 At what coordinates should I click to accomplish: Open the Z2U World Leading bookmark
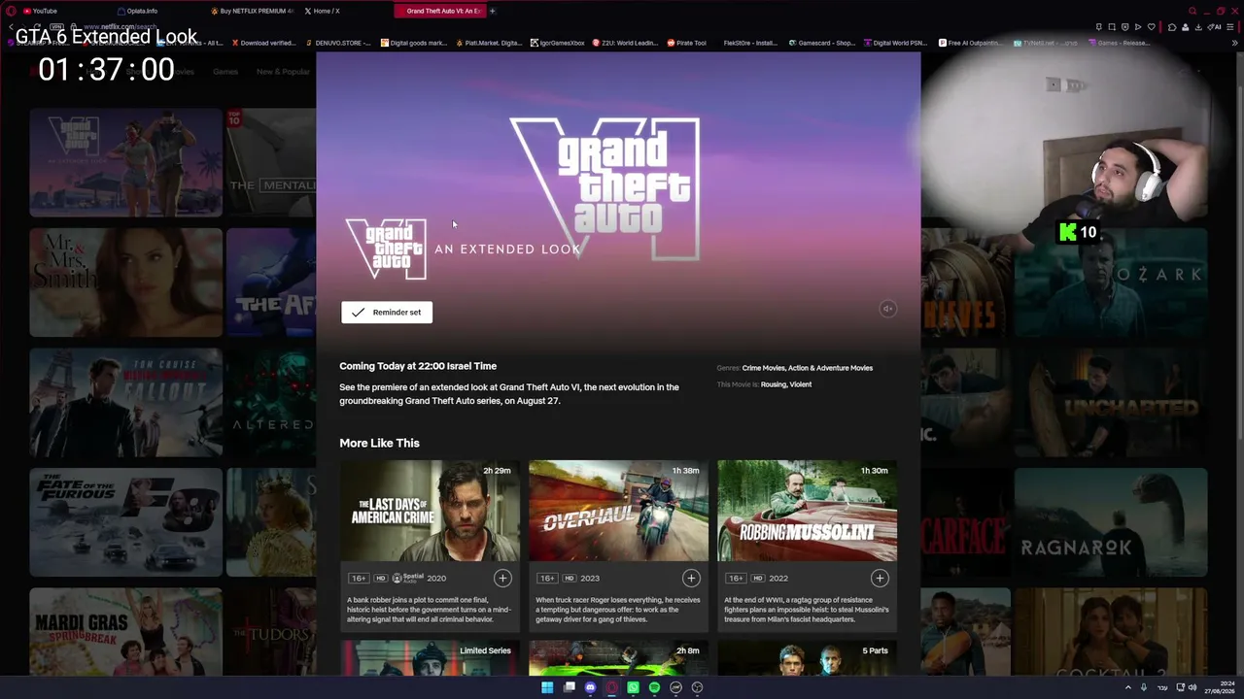624,43
